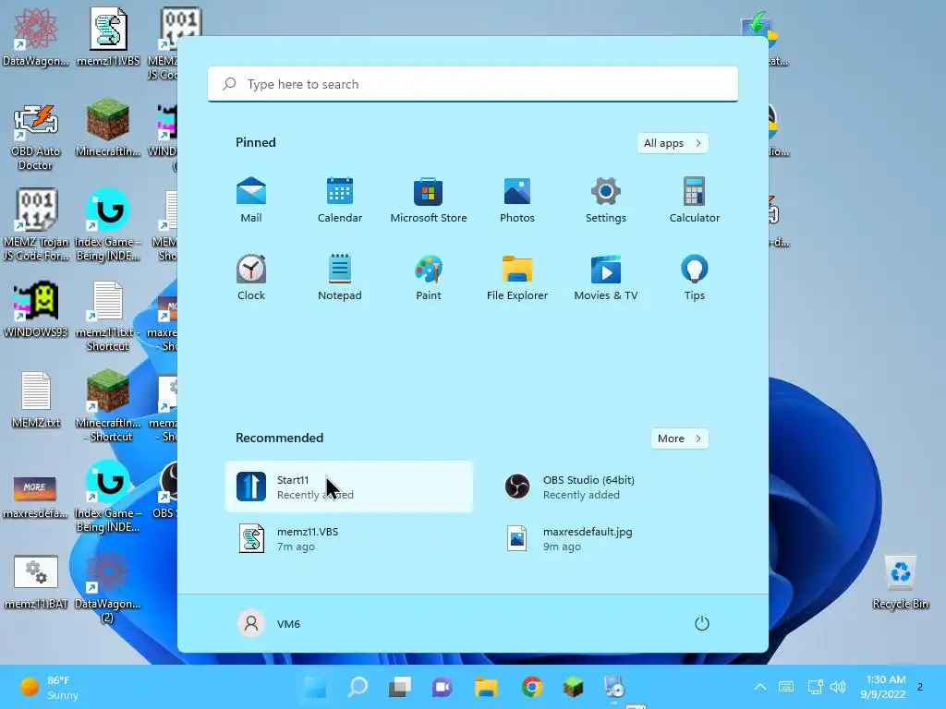The height and width of the screenshot is (709, 946).
Task: Open the 1:30 AM clock and date
Action: (x=883, y=687)
